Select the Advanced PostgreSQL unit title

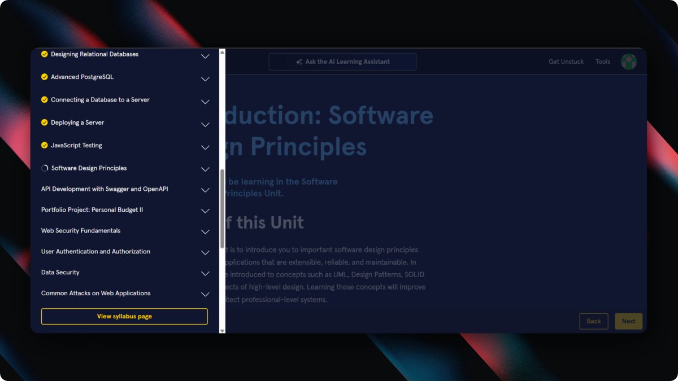pos(82,77)
